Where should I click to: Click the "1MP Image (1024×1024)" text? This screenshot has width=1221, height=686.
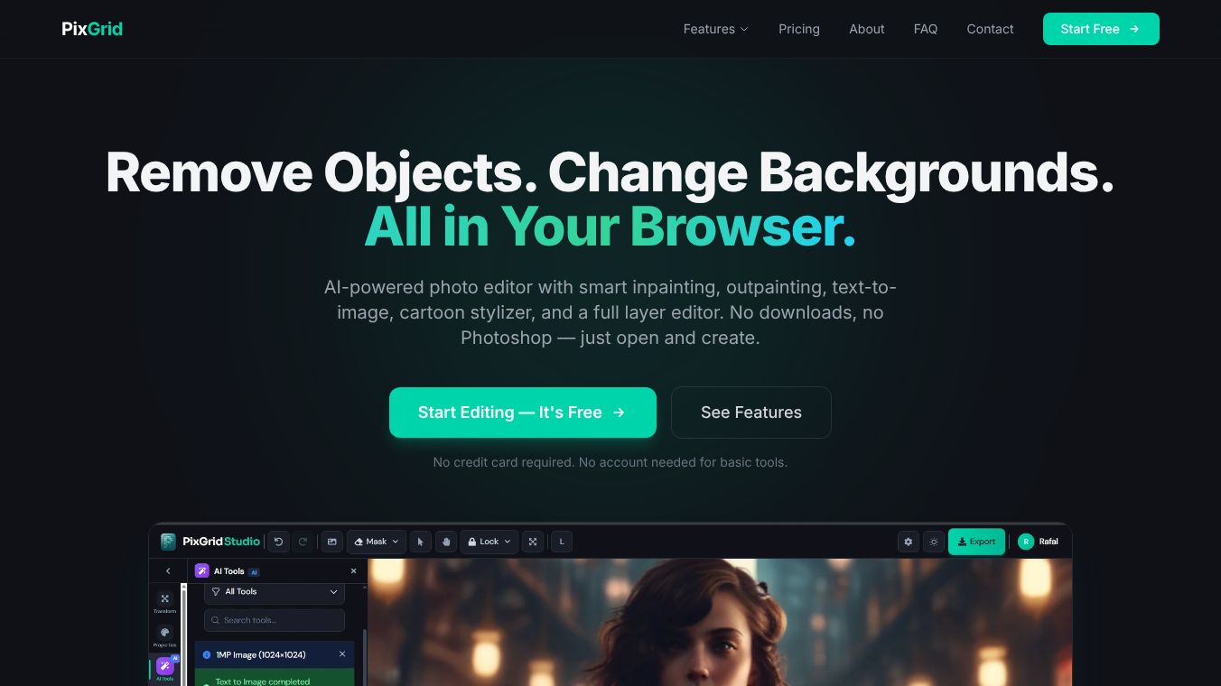pyautogui.click(x=262, y=654)
